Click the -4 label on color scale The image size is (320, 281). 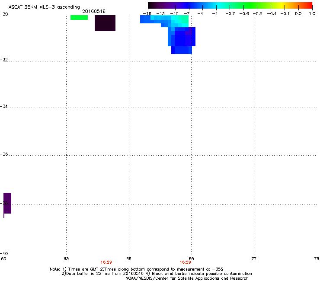click(200, 14)
